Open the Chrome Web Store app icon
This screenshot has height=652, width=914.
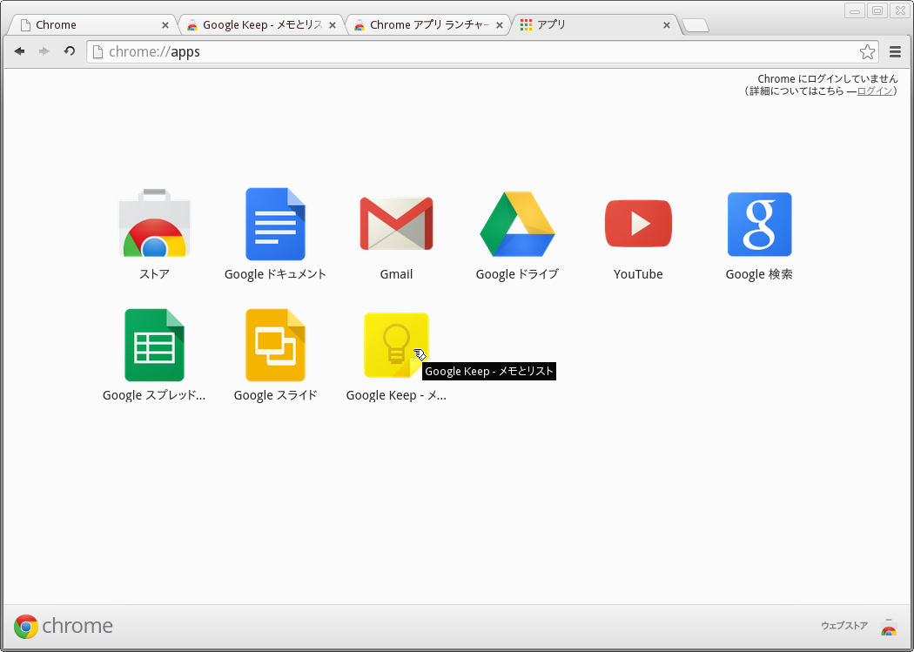pyautogui.click(x=154, y=223)
